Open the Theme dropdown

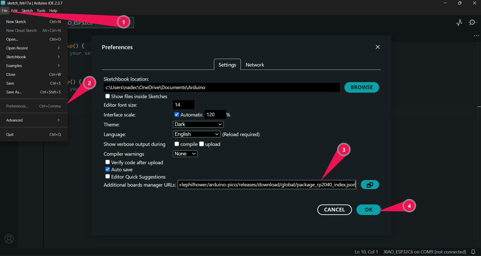coord(198,124)
